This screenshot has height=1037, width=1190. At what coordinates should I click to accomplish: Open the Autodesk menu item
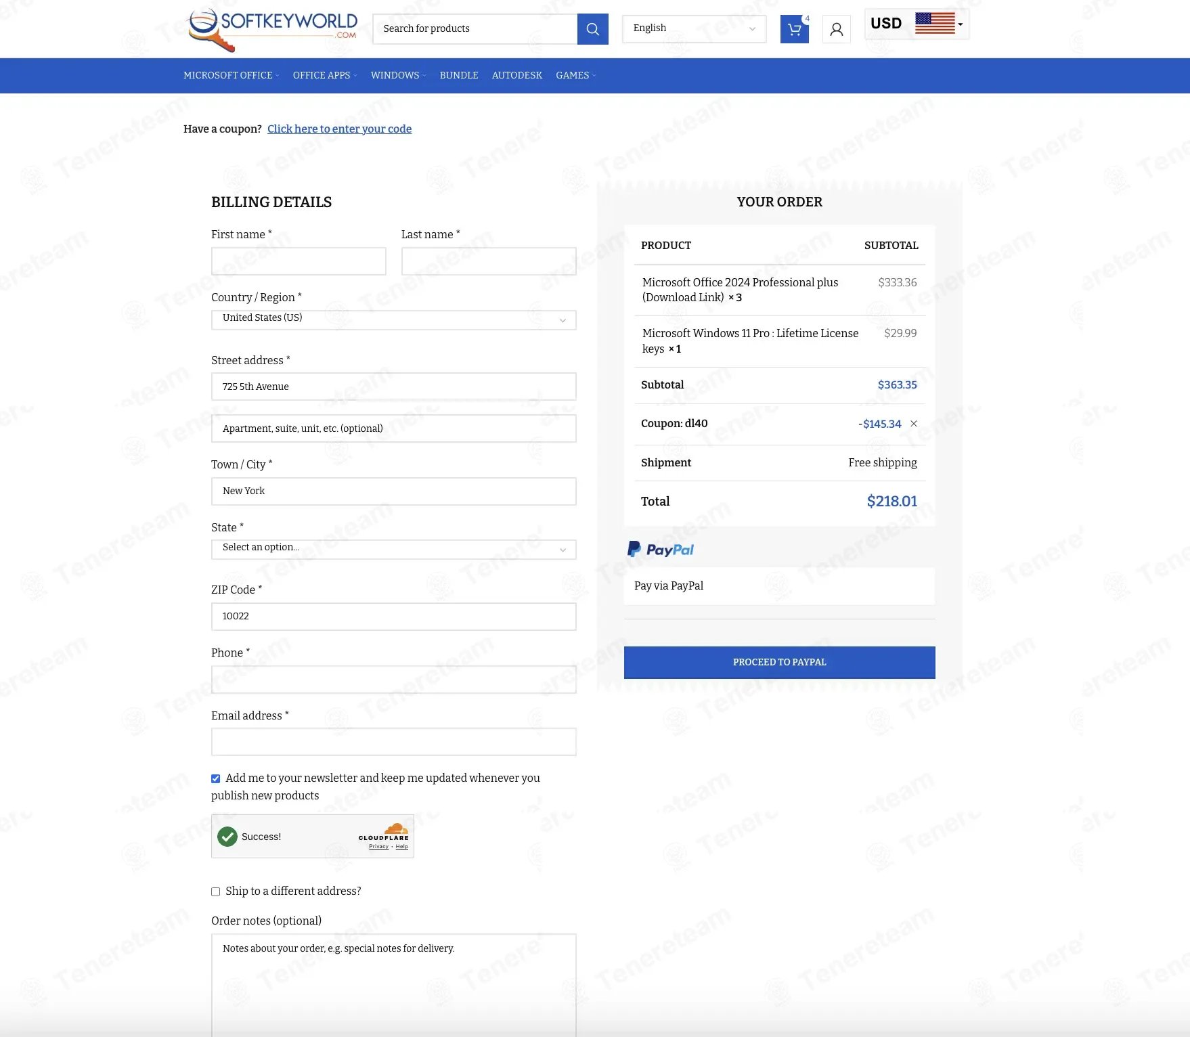tap(517, 75)
